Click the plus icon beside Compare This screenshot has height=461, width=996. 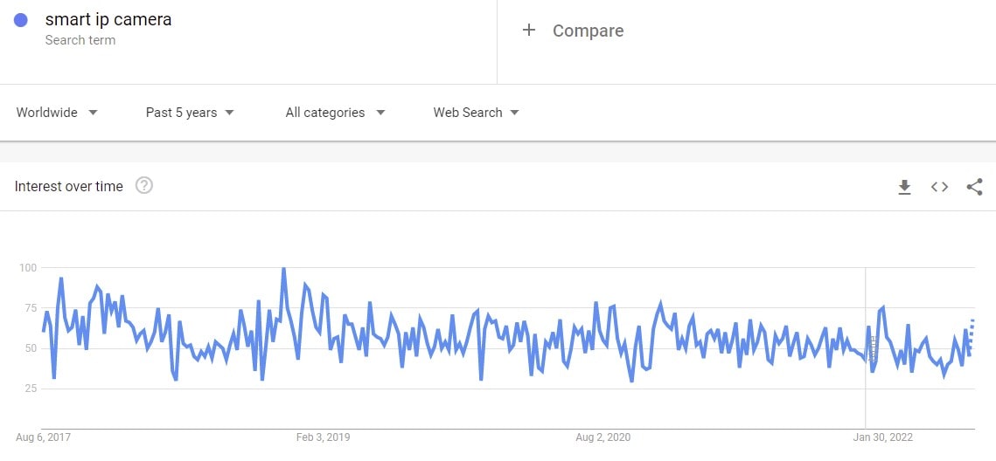(528, 31)
